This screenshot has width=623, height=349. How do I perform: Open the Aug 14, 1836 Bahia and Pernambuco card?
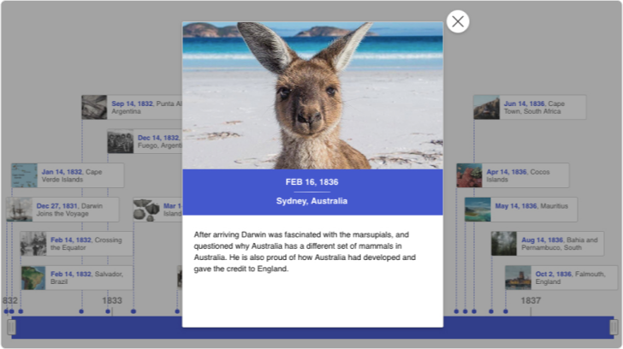pos(548,244)
